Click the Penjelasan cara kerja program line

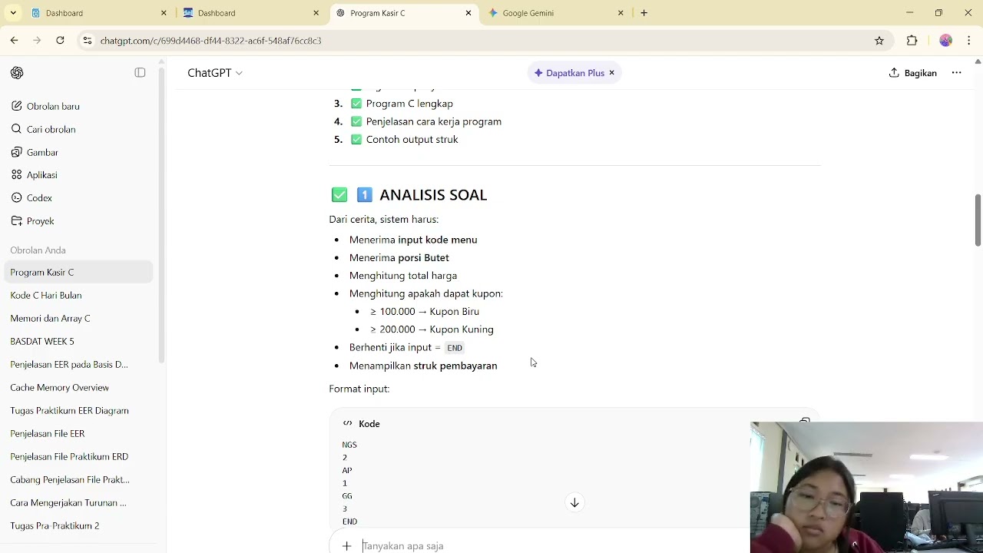point(434,121)
